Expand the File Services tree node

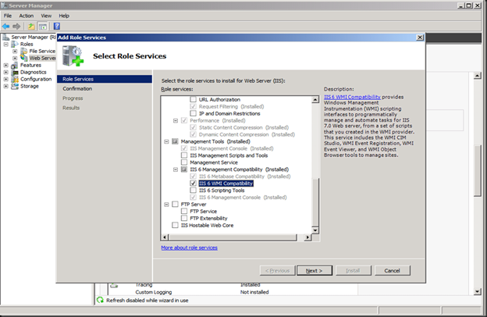click(15, 51)
